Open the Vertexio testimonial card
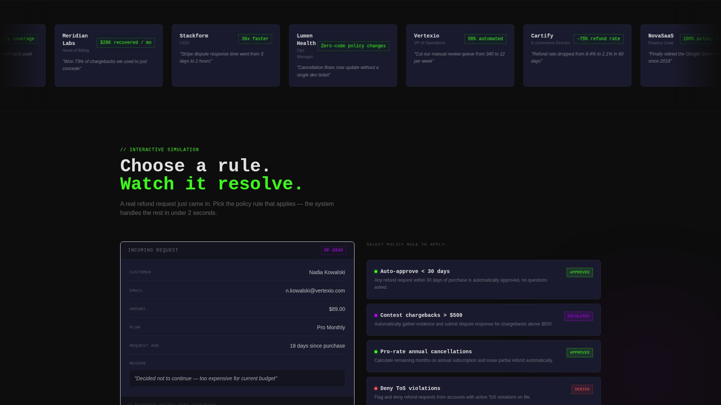Image resolution: width=721 pixels, height=405 pixels. 460,55
